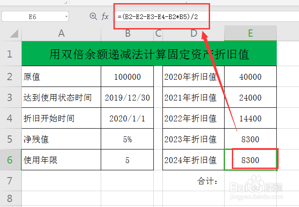Image resolution: width=299 pixels, height=207 pixels.
Task: Select row 6 header
Action: pos(11,160)
